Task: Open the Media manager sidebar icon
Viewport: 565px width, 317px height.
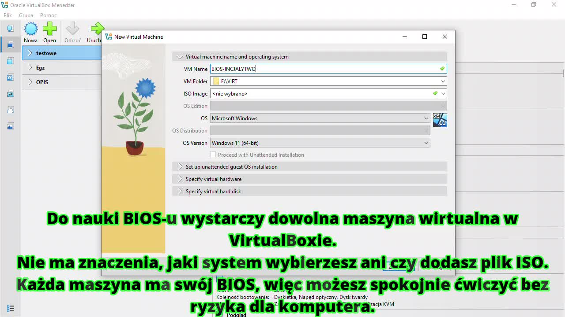Action: tap(10, 77)
